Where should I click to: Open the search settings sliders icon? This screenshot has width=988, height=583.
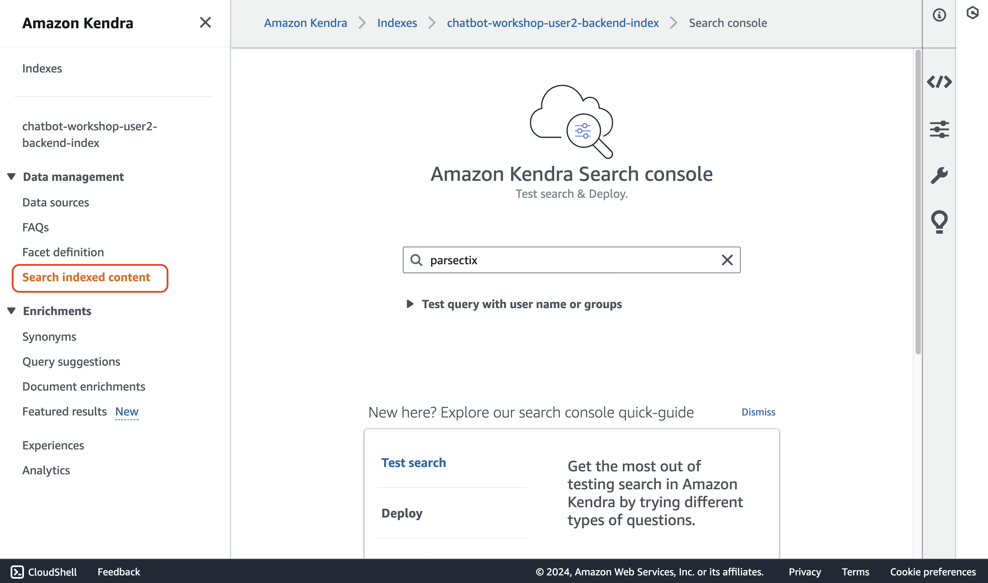[939, 129]
